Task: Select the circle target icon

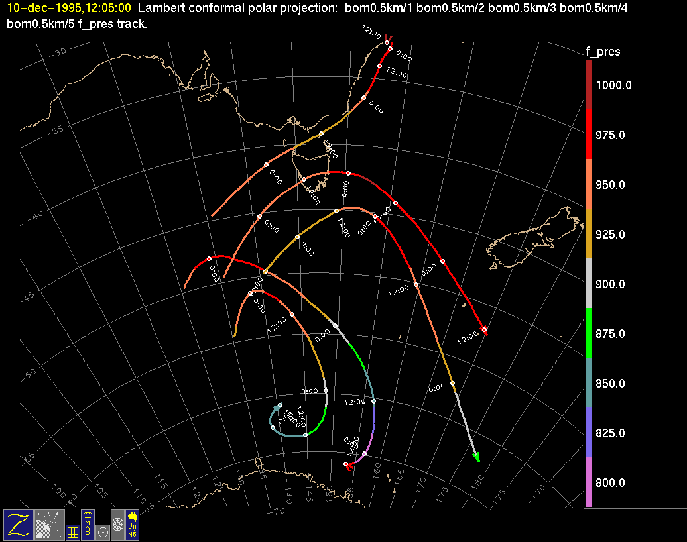Action: point(102,532)
